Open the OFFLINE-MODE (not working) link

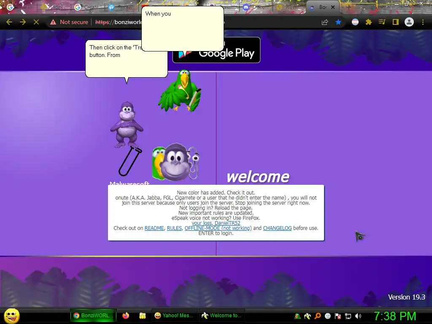click(x=218, y=228)
